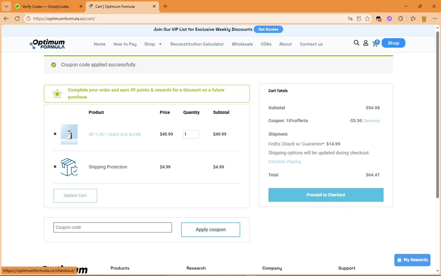Screen dimensions: 441x276
Task: Click the Support footer heading
Action: coord(347,268)
